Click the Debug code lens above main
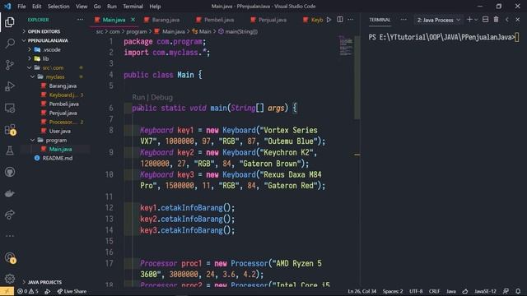 coord(161,97)
